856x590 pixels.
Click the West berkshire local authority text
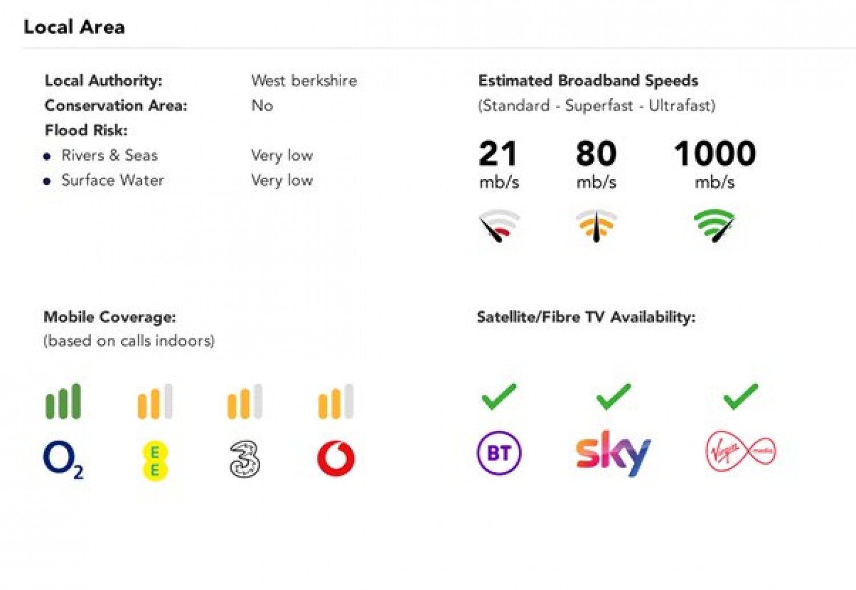click(x=304, y=80)
